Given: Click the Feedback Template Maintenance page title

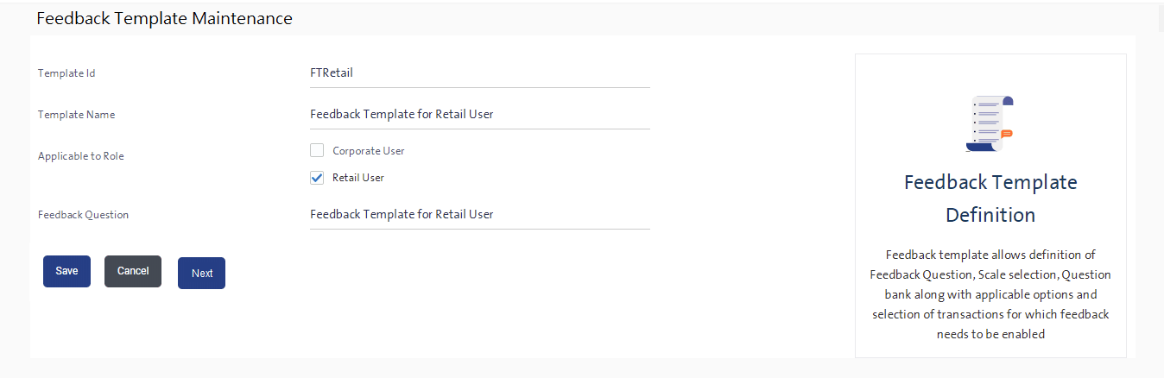Looking at the screenshot, I should 164,18.
